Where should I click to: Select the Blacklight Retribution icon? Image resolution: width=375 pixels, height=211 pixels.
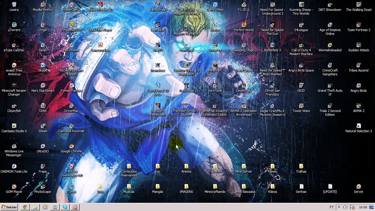coord(158,110)
